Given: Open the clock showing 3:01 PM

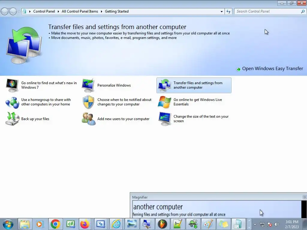Looking at the screenshot, I should (292, 224).
